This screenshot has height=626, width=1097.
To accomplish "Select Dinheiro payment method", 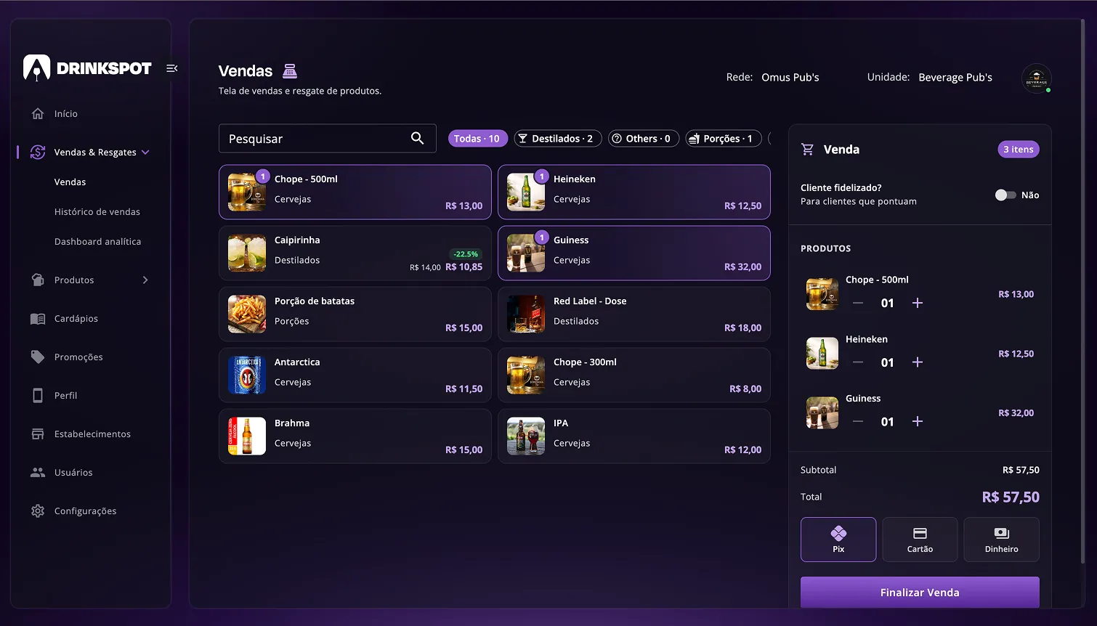I will pyautogui.click(x=1001, y=540).
